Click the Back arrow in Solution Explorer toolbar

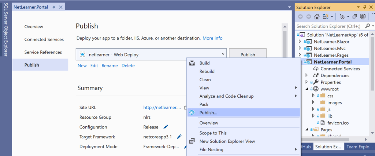pyautogui.click(x=301, y=17)
